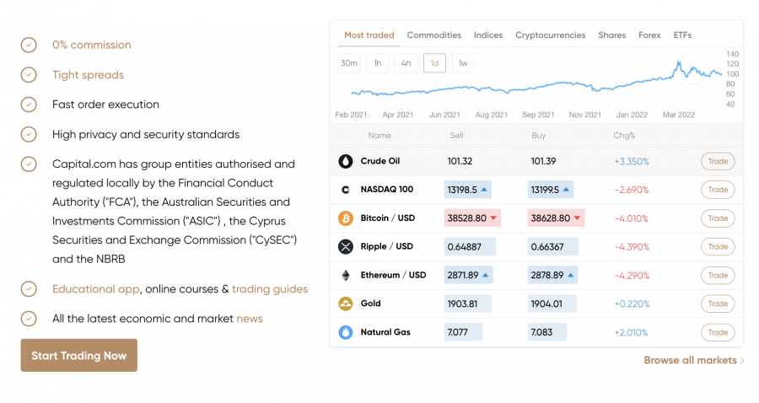Click checkmark icon beside Capital.com regulation paragraph

29,164
